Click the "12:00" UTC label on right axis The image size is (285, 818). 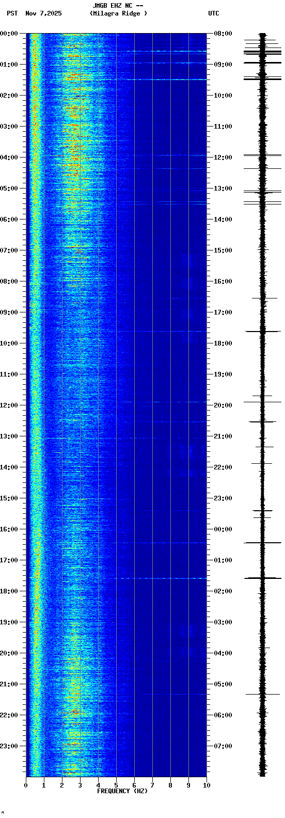point(223,158)
